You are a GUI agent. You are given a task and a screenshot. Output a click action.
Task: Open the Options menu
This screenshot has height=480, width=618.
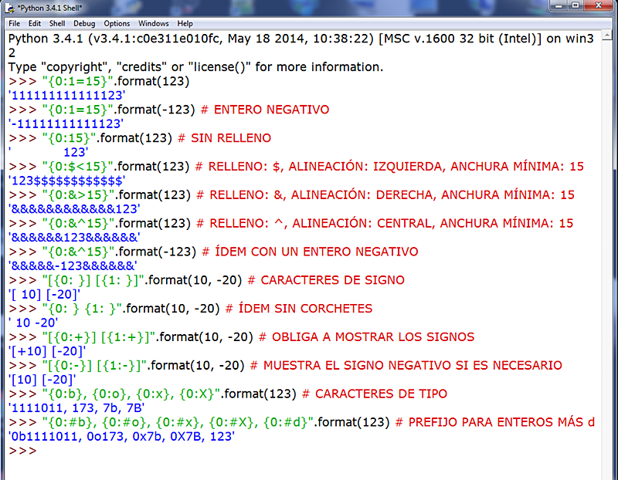point(116,23)
